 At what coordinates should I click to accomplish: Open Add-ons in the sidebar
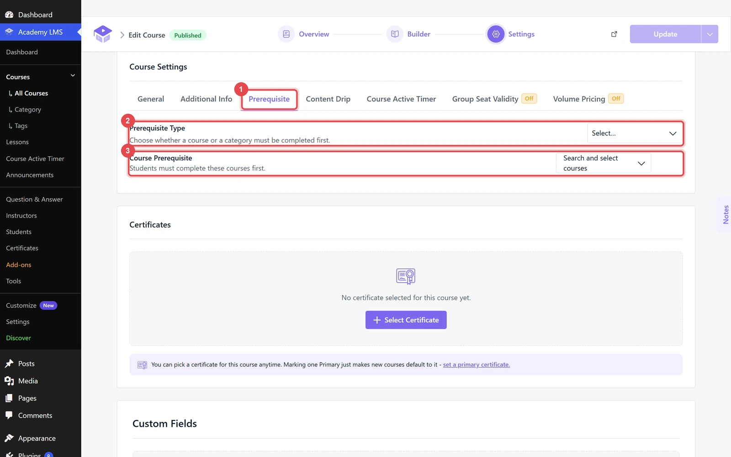click(x=19, y=265)
